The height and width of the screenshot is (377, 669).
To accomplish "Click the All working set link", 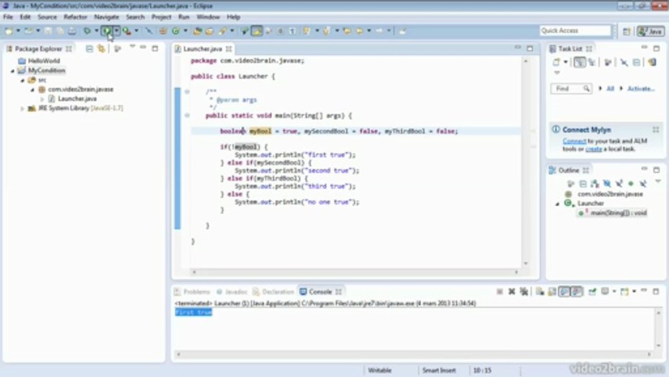I will [x=610, y=88].
